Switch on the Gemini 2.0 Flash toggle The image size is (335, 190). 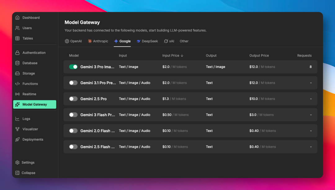[x=73, y=131]
